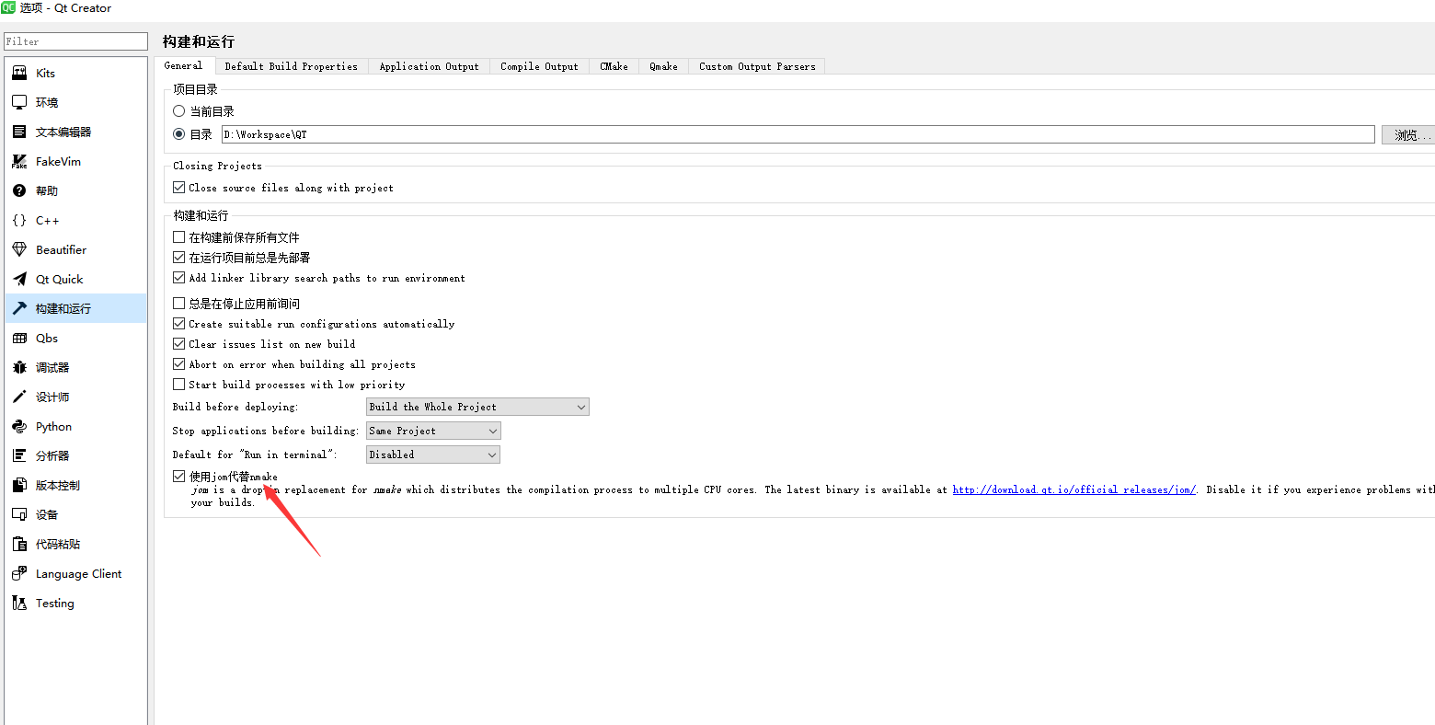Screen dimensions: 1435x725
Task: Select the 当前目录 radio button
Action: pos(179,110)
